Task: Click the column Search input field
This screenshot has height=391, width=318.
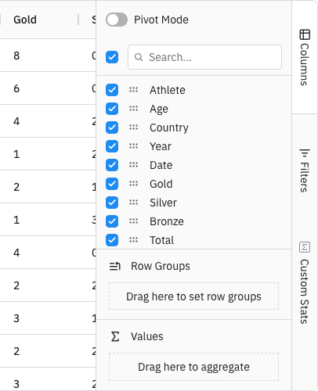Action: 204,57
